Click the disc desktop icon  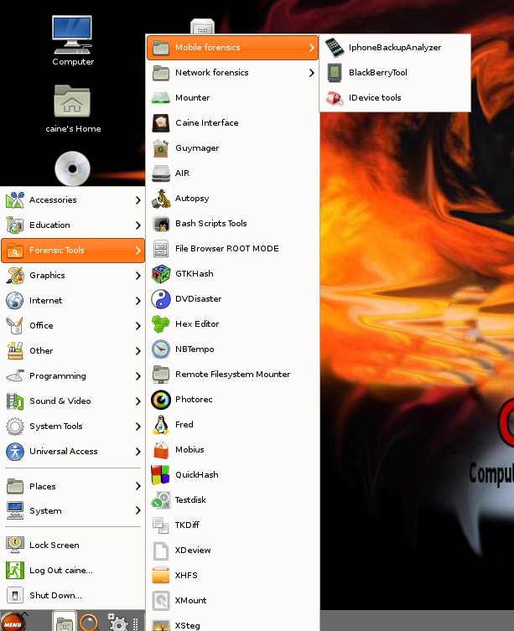coord(72,168)
